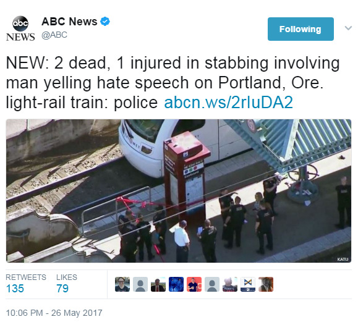358x322 pixels.
Task: Open first default gray silhouette avatar
Action: click(140, 284)
